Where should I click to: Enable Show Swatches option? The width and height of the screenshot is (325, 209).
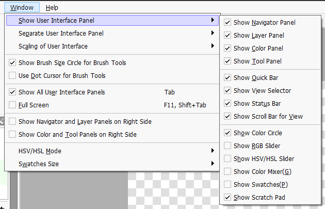[270, 184]
